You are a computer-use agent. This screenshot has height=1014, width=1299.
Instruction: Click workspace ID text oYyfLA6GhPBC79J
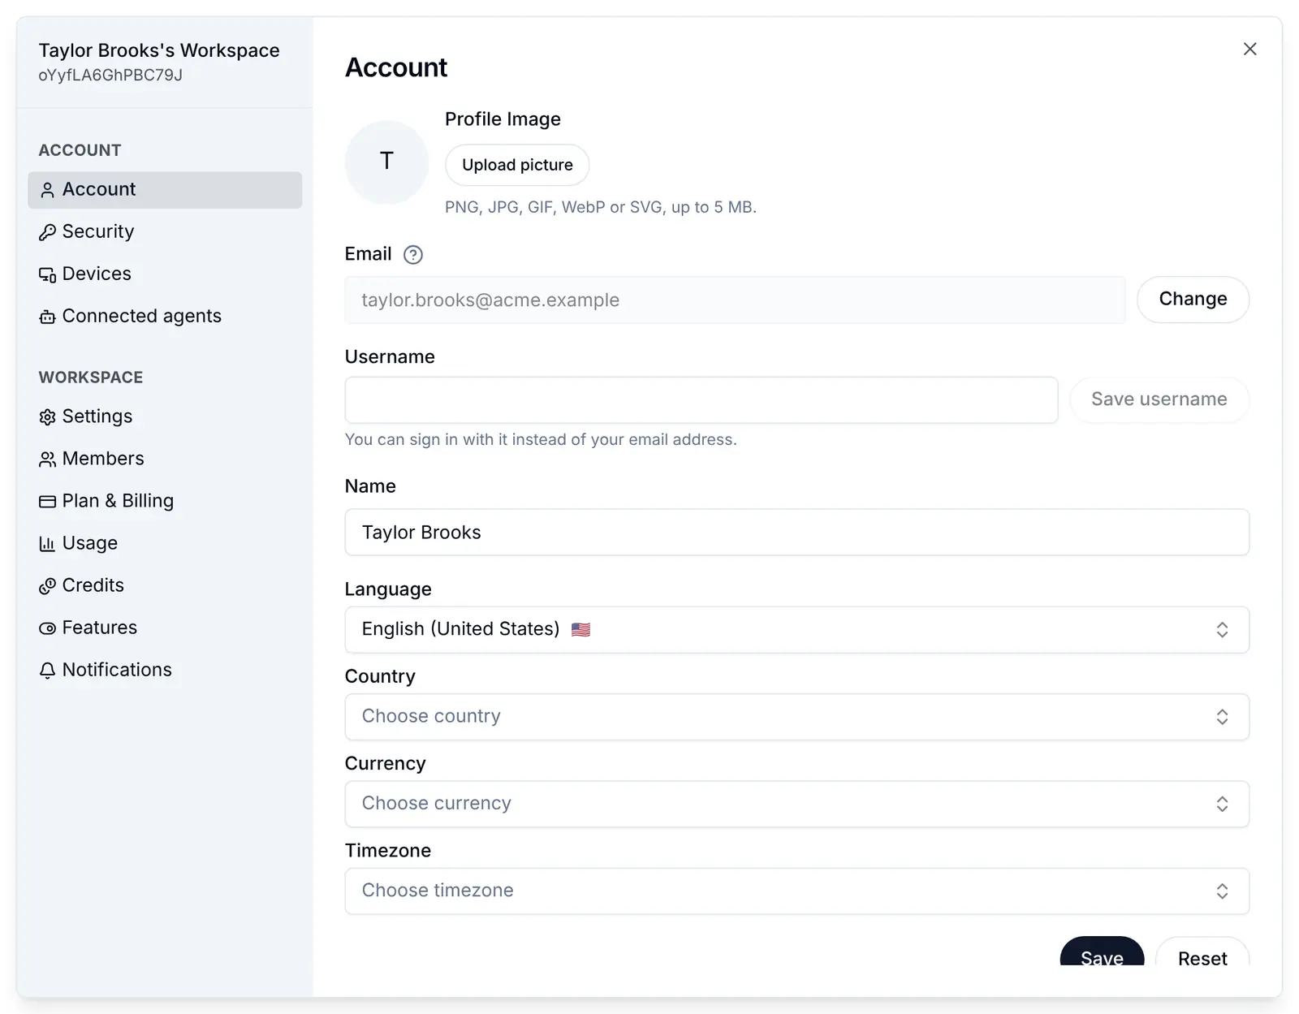click(110, 76)
